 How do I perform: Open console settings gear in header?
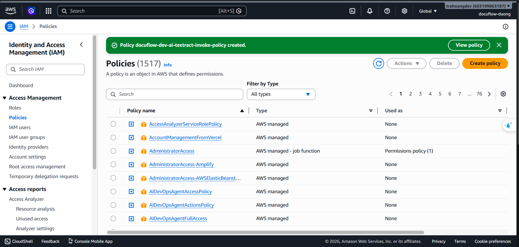[405, 11]
